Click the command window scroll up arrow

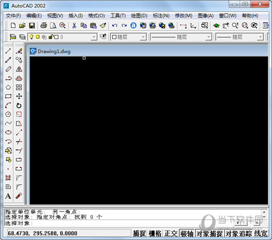(x=264, y=212)
